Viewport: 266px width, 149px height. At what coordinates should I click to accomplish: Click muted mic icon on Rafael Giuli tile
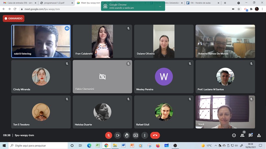[190, 99]
